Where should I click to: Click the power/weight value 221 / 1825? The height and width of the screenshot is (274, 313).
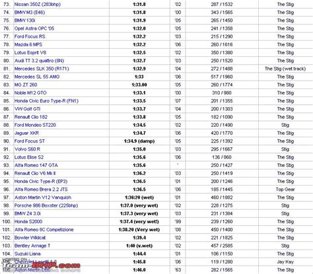point(222,238)
